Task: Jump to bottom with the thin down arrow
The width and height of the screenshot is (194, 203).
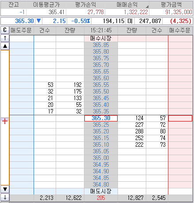Action: tap(5, 197)
